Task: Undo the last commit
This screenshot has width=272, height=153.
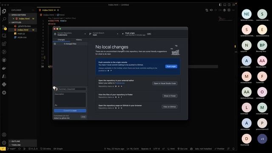Action: tap(83, 117)
